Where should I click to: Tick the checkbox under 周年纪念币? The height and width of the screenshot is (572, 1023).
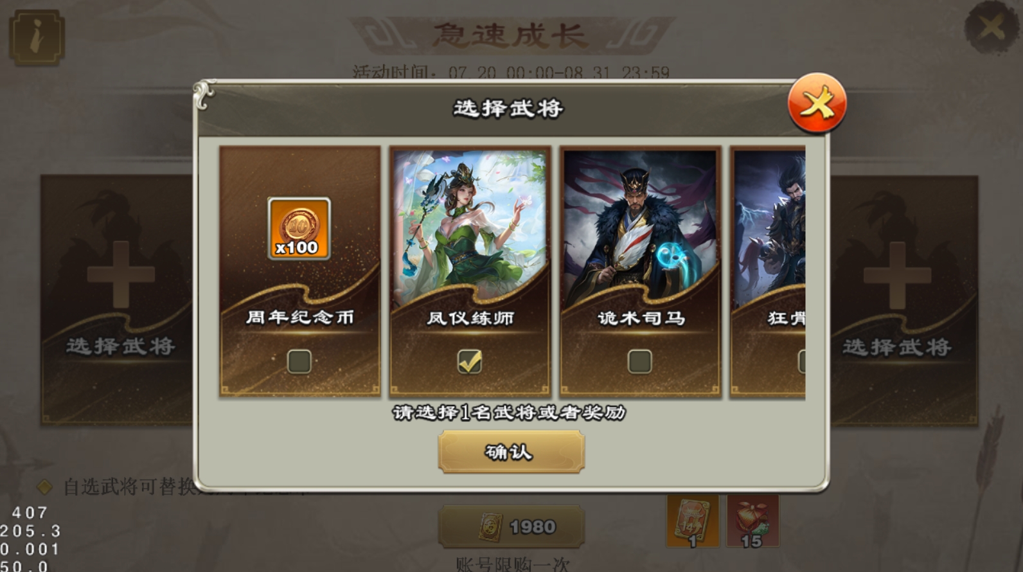pyautogui.click(x=299, y=362)
